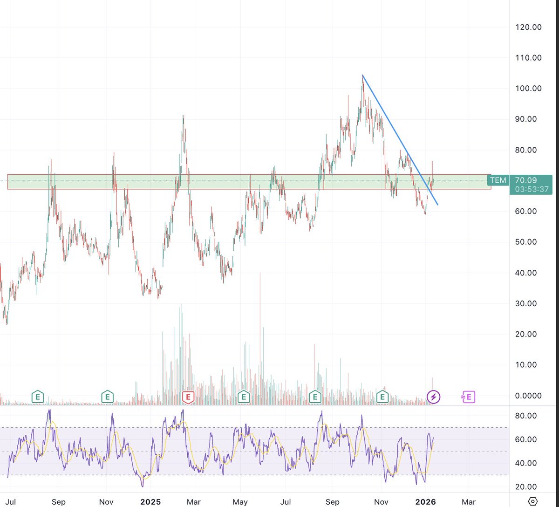Image resolution: width=559 pixels, height=507 pixels.
Task: Select the red E earnings marker near March 2025
Action: [188, 397]
